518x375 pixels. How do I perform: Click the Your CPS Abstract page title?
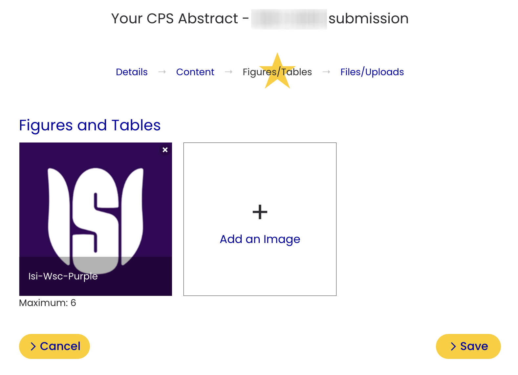pos(175,19)
